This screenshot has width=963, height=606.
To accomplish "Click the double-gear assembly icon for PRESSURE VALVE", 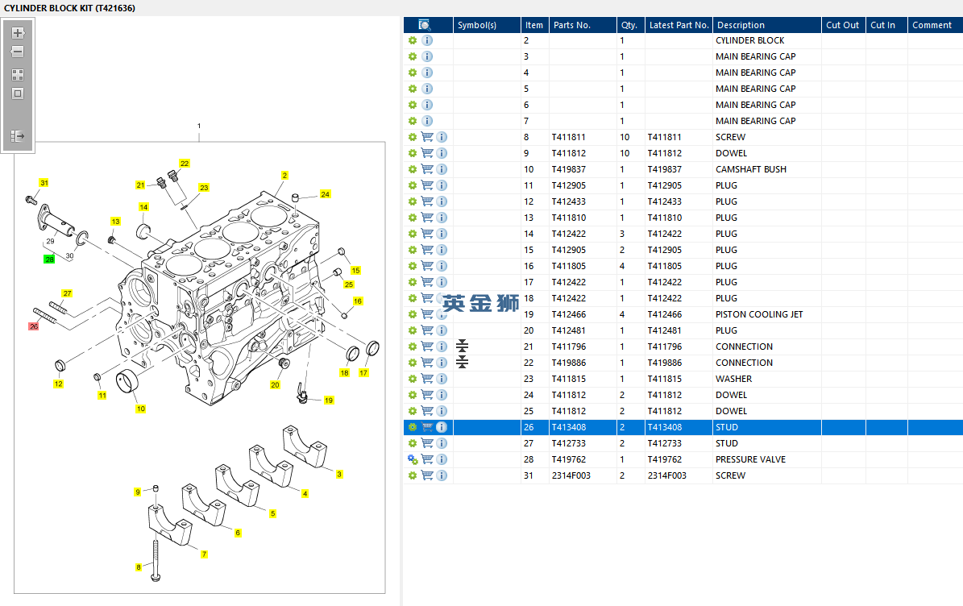I will tap(413, 459).
